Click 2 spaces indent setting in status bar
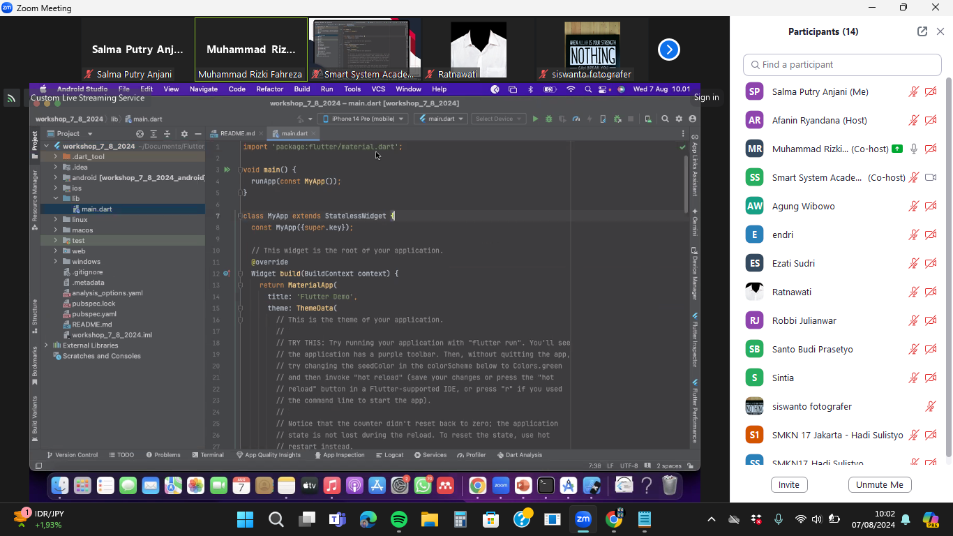Screen dimensions: 953x536 tap(669, 466)
